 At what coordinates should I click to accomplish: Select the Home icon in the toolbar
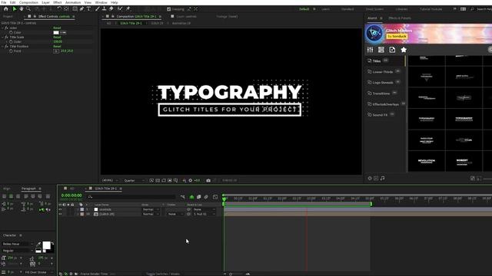coord(5,9)
